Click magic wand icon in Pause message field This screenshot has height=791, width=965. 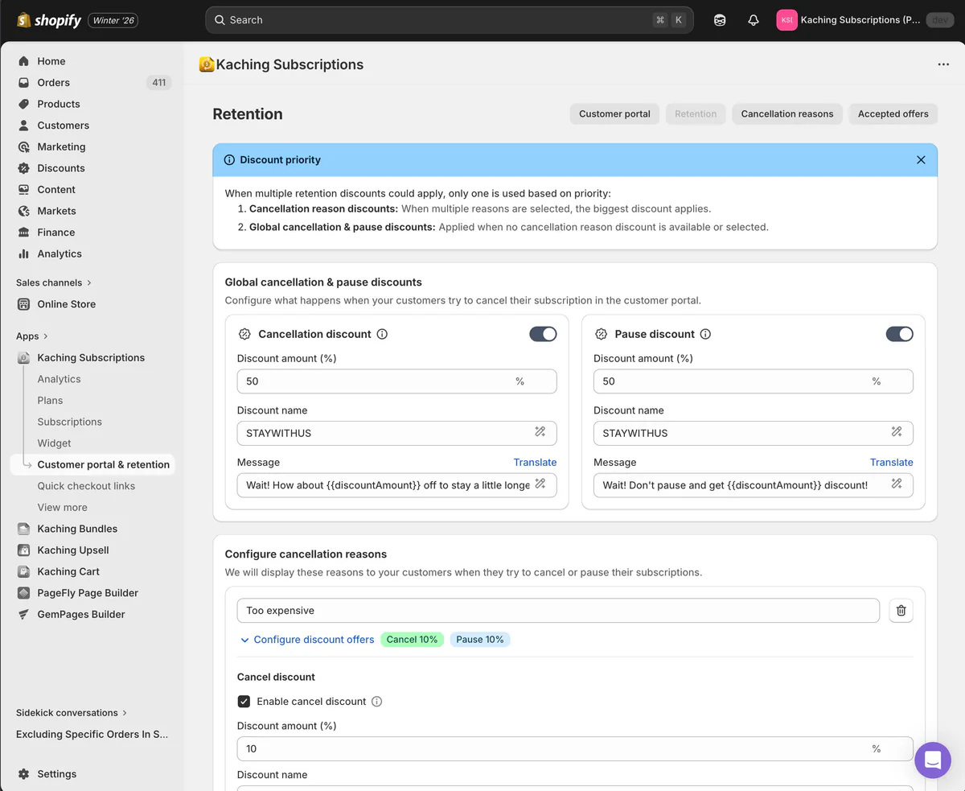(x=897, y=484)
